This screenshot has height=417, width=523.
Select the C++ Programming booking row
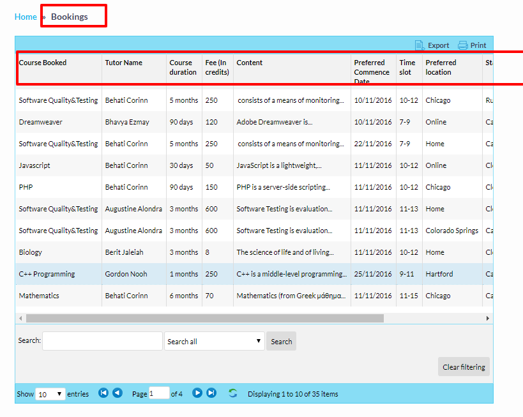(x=47, y=274)
